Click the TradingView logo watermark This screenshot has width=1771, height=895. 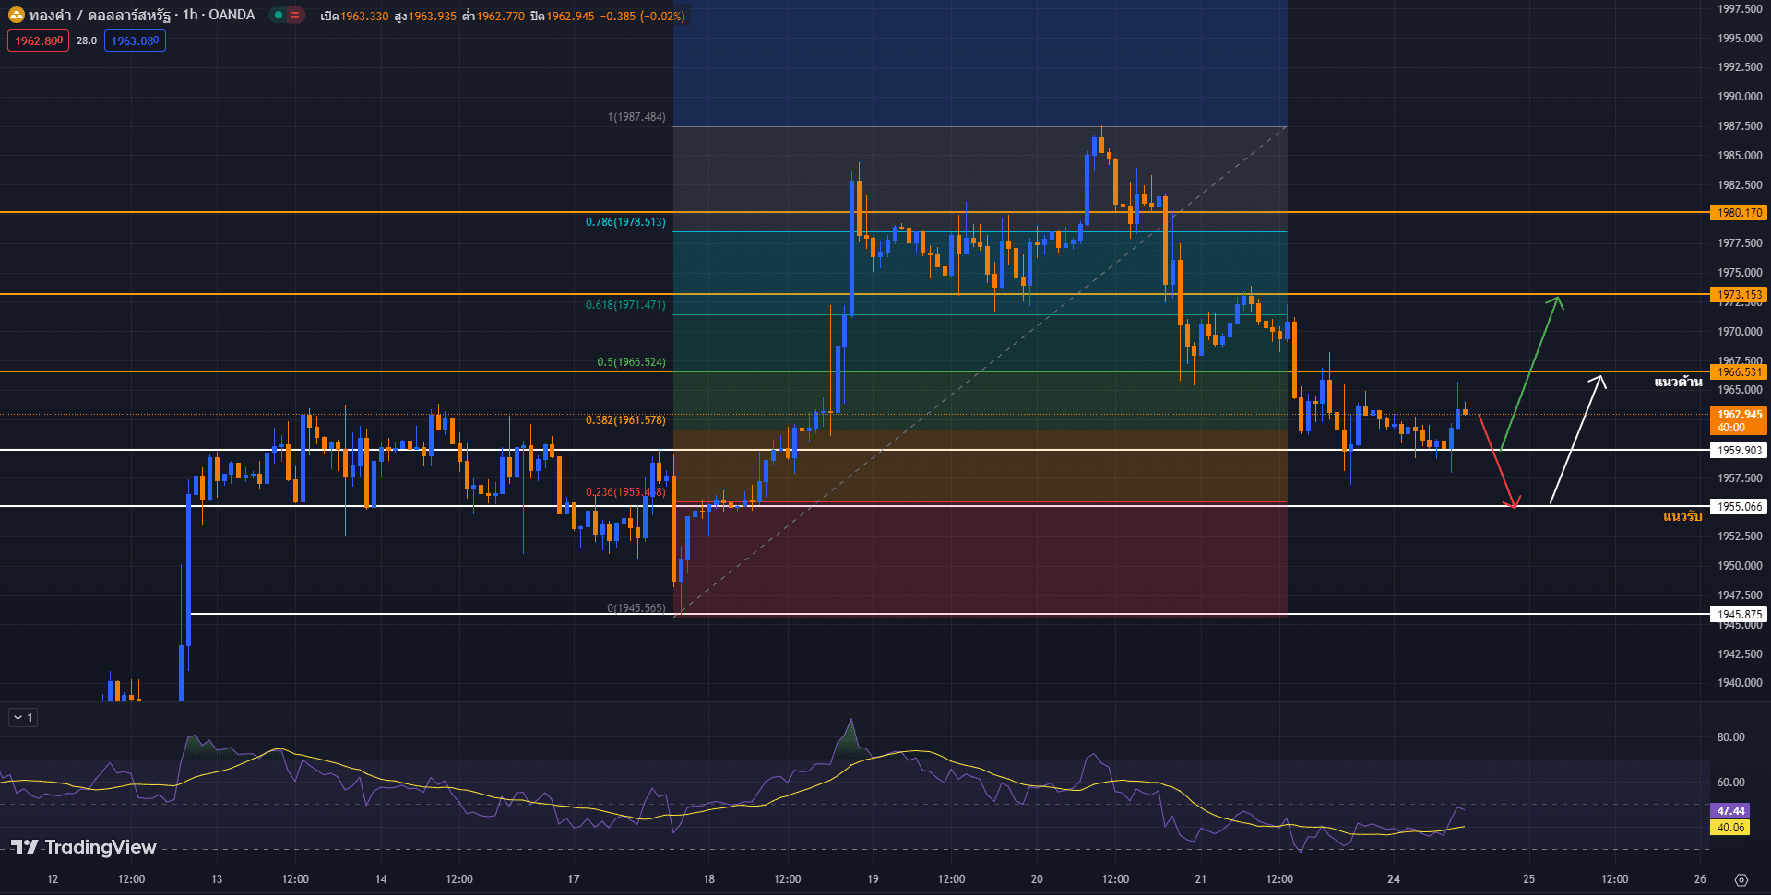pos(83,847)
